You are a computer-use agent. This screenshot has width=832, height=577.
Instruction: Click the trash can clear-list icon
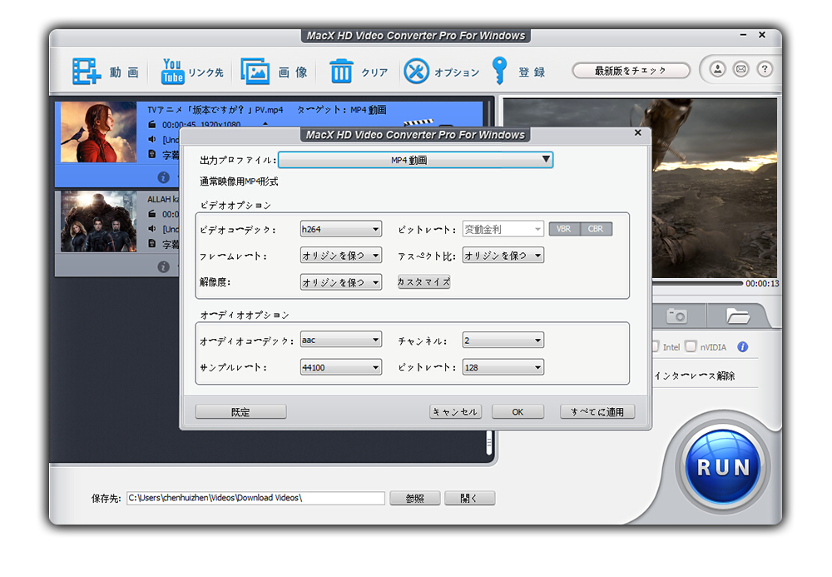tap(341, 71)
